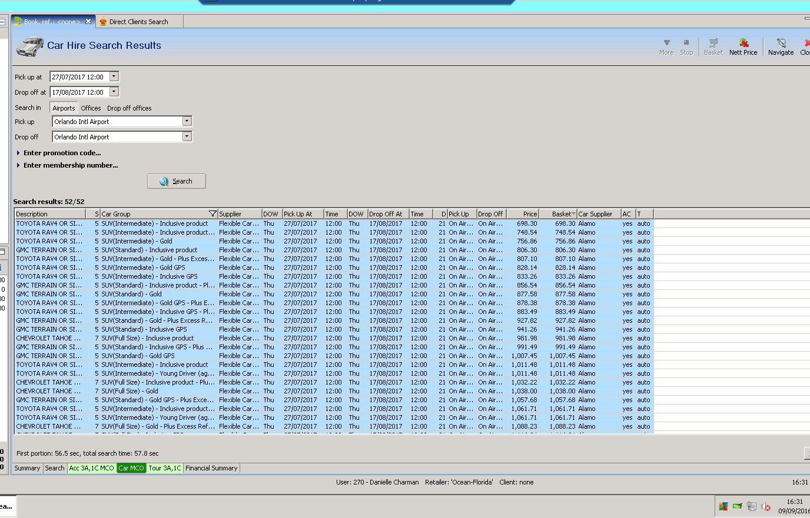Click the green network card tray icon
Screen dimensions: 810x518
[737, 506]
